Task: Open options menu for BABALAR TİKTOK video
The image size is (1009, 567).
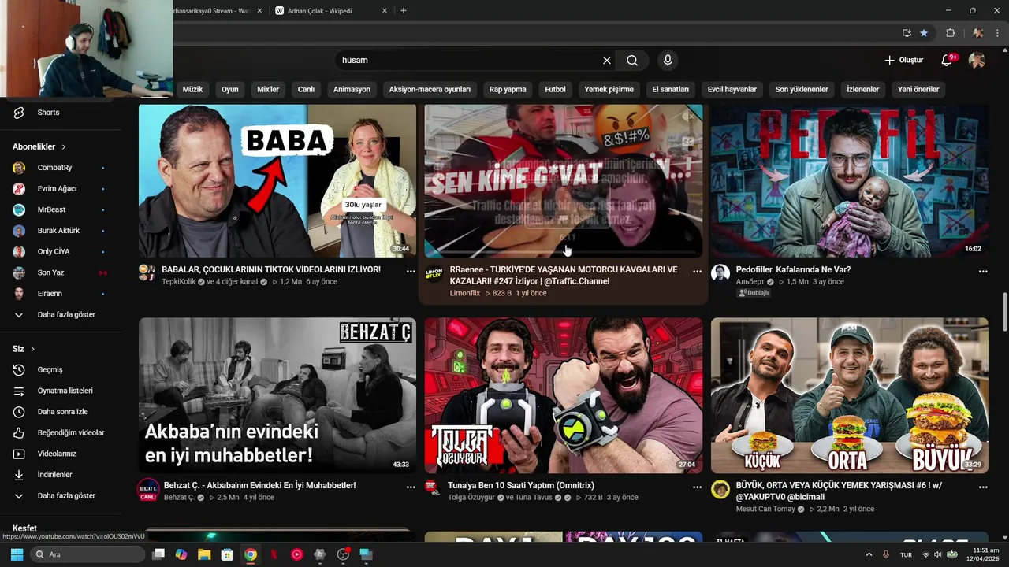Action: point(411,271)
